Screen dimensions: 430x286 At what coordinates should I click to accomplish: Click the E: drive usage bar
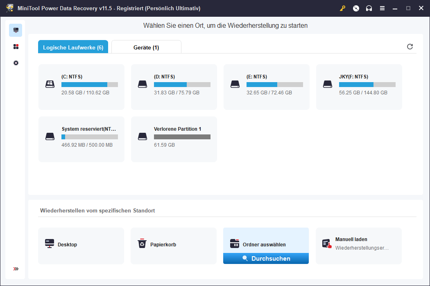(x=275, y=85)
